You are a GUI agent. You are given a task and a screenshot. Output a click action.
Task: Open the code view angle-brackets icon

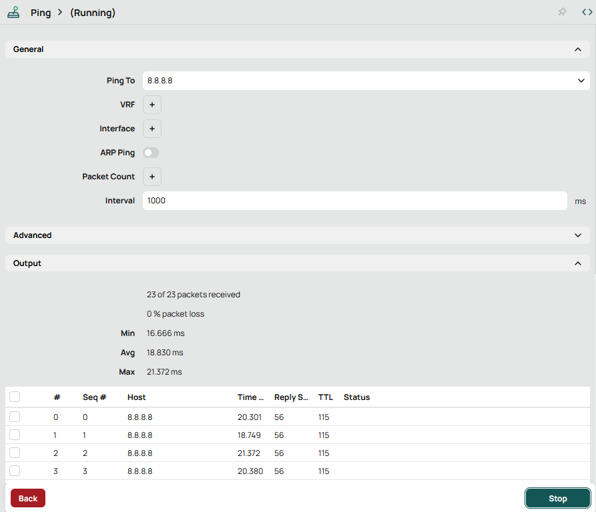[586, 13]
